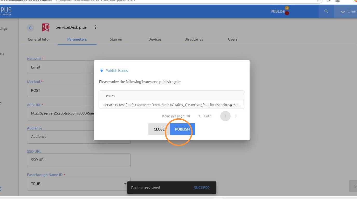
Task: Open the Passthrough Name ID dropdown
Action: click(x=79, y=184)
